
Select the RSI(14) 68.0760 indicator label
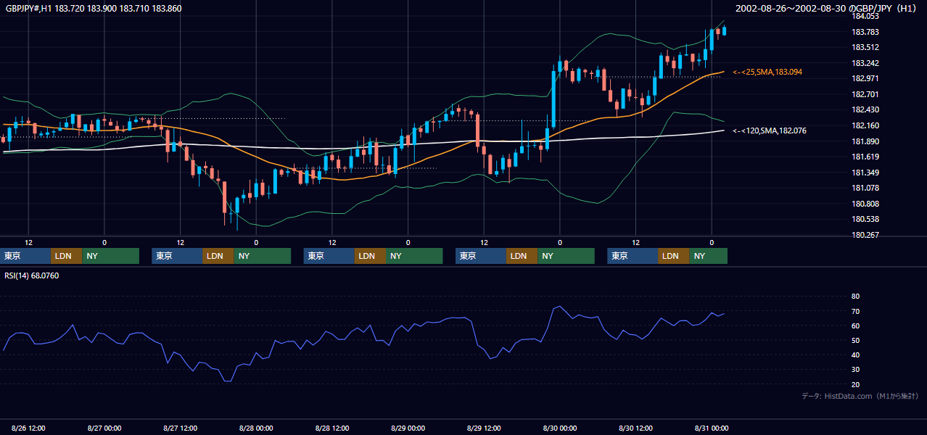(x=32, y=275)
